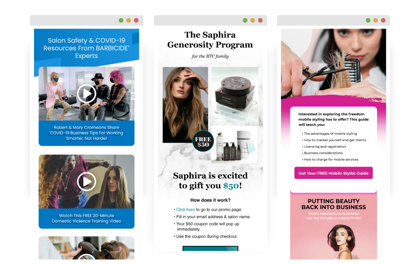Click the FREE $50 circular badge
The height and width of the screenshot is (264, 420).
click(x=203, y=141)
